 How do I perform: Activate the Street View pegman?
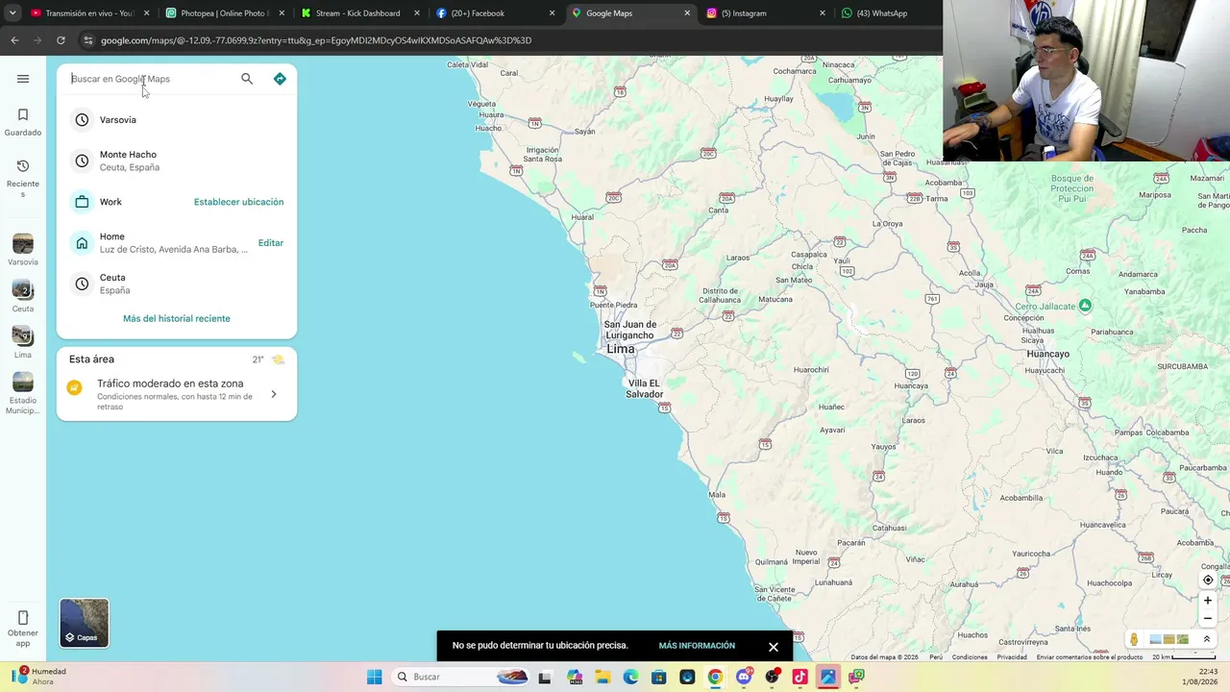[1134, 639]
